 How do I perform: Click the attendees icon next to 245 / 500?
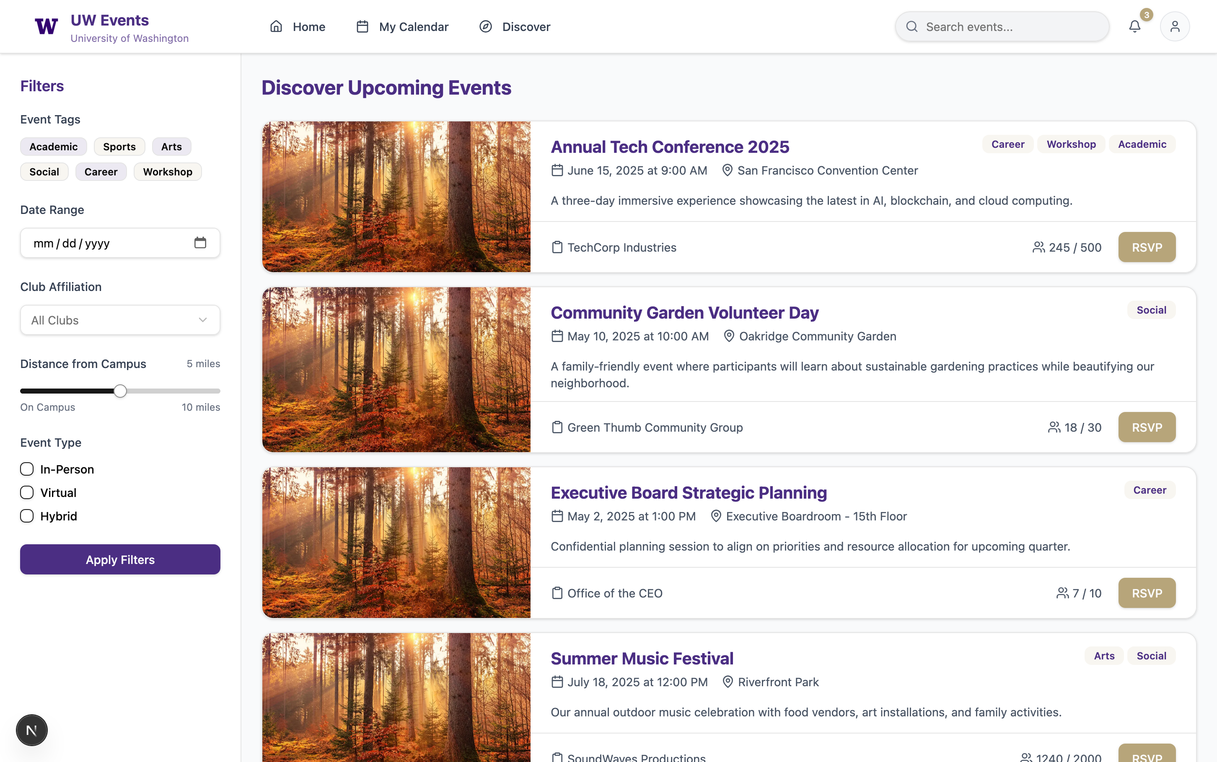(1038, 247)
